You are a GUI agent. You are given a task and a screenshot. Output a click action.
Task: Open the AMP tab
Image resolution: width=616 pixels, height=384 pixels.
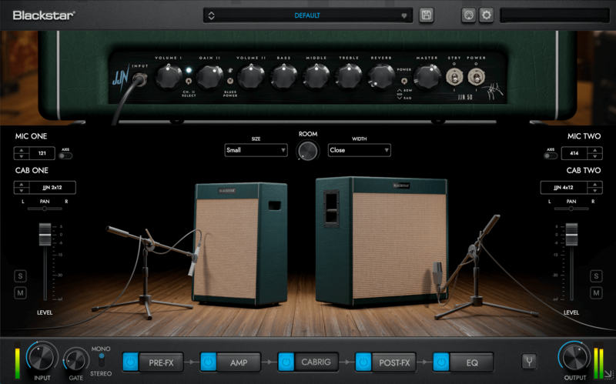coord(239,362)
